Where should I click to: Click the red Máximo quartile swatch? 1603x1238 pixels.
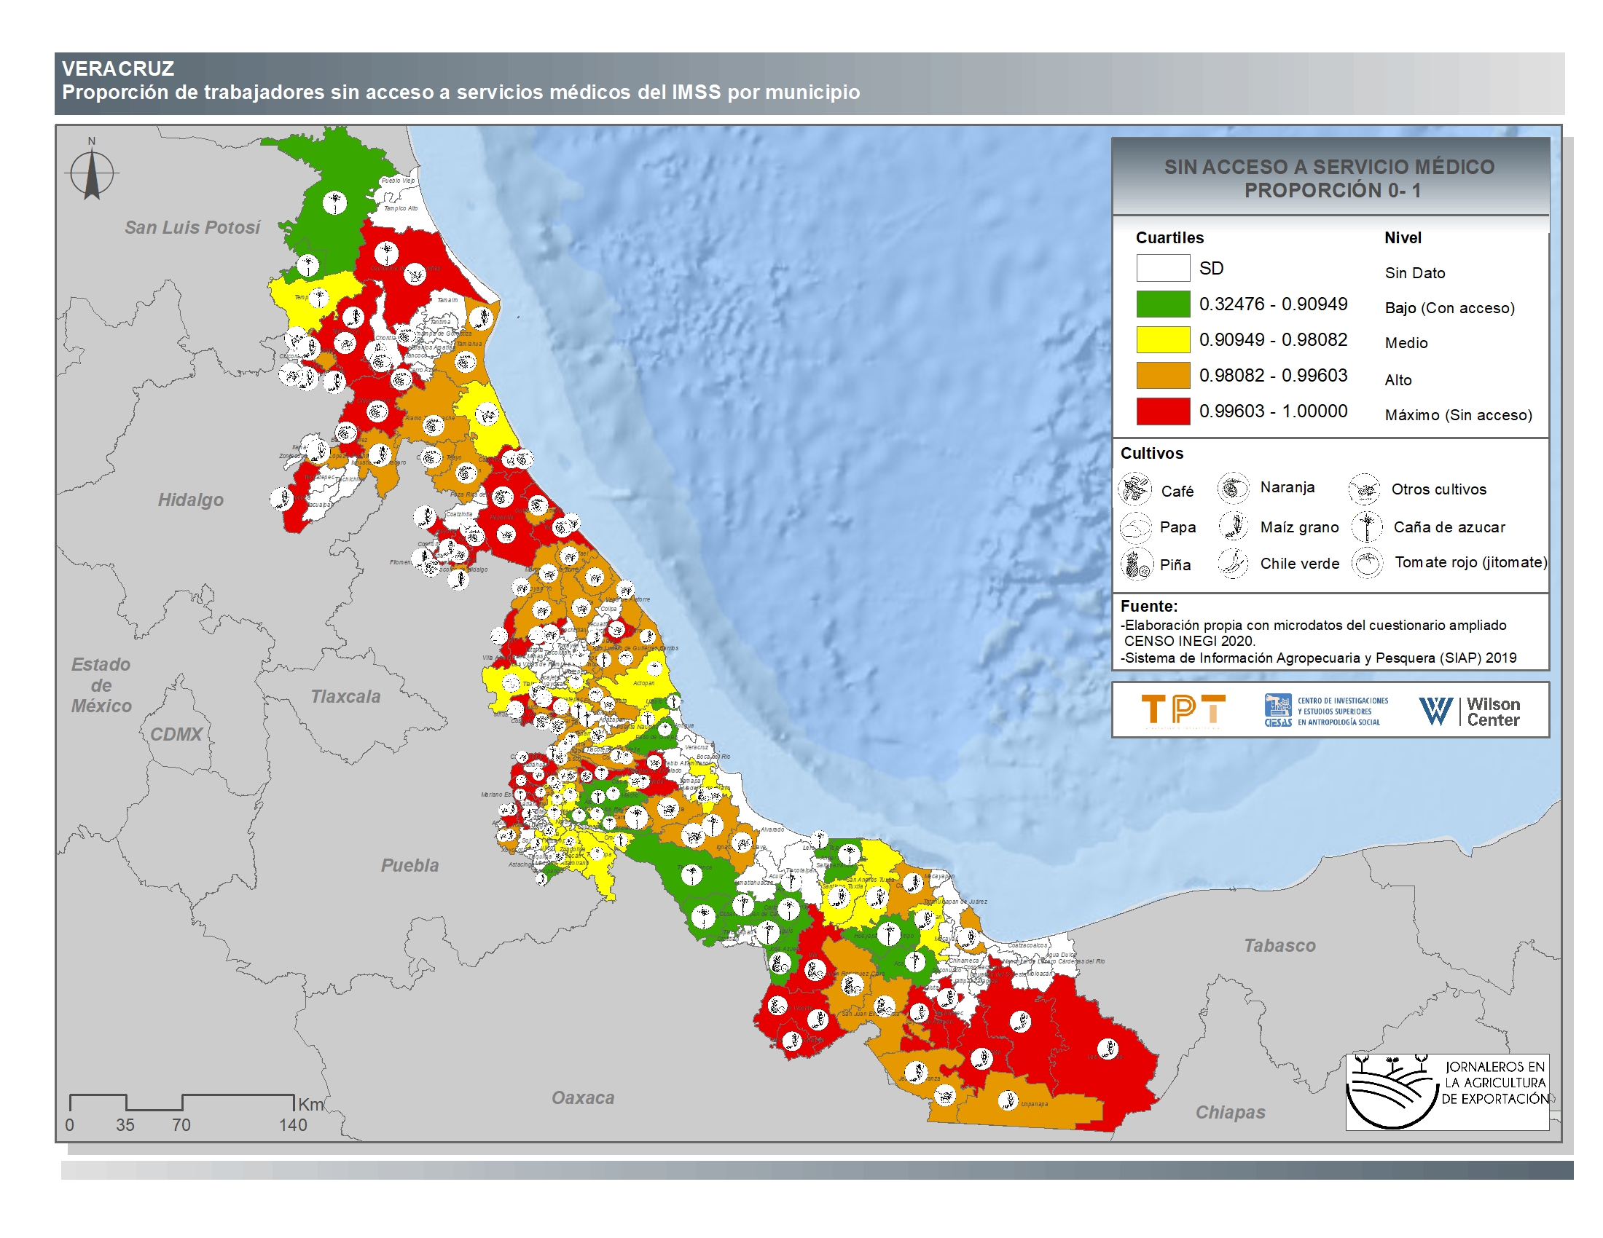1163,411
